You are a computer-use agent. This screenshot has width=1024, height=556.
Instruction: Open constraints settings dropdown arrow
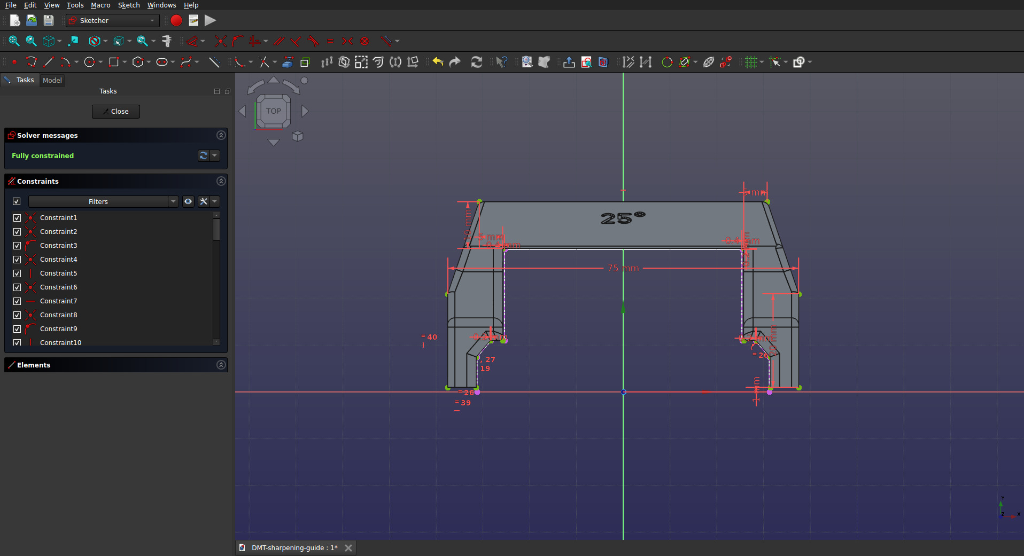pos(215,201)
